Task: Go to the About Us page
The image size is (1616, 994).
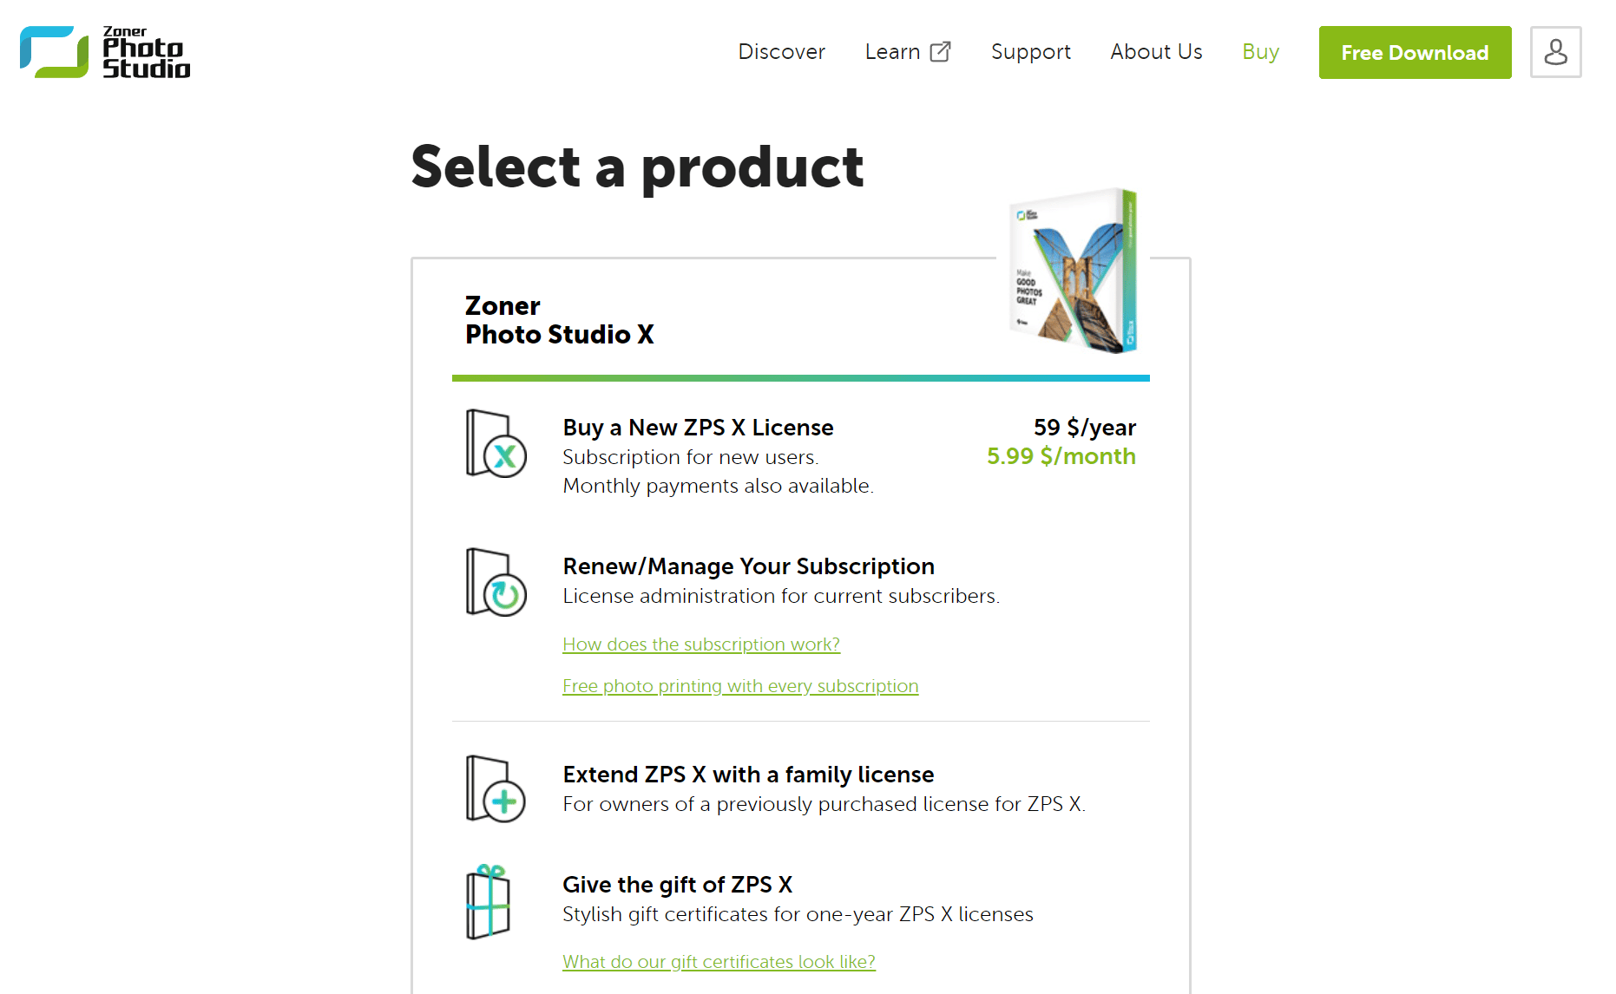Action: (x=1156, y=52)
